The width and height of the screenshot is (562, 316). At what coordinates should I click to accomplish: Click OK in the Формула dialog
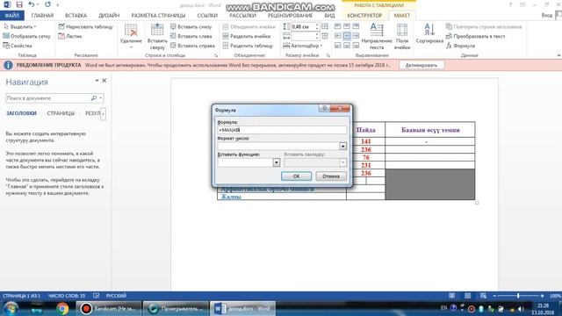point(296,176)
